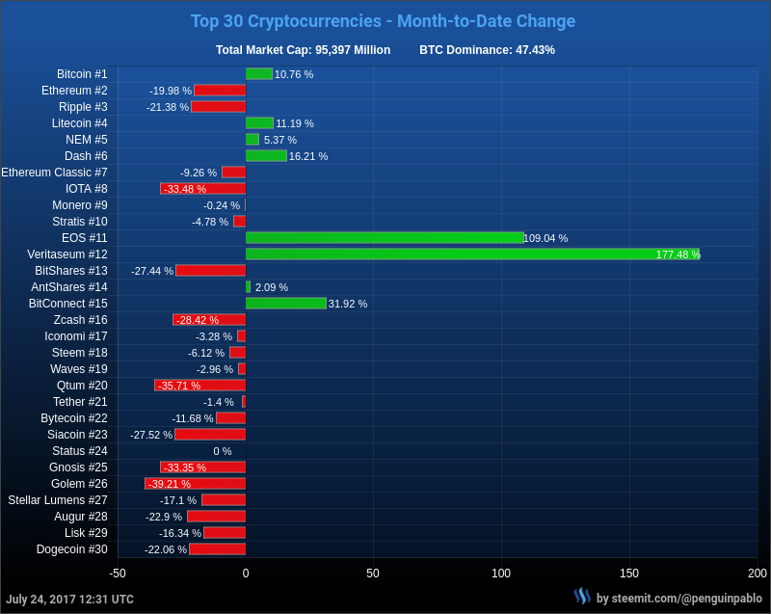
Task: Click the 0 % Status value
Action: coord(223,451)
